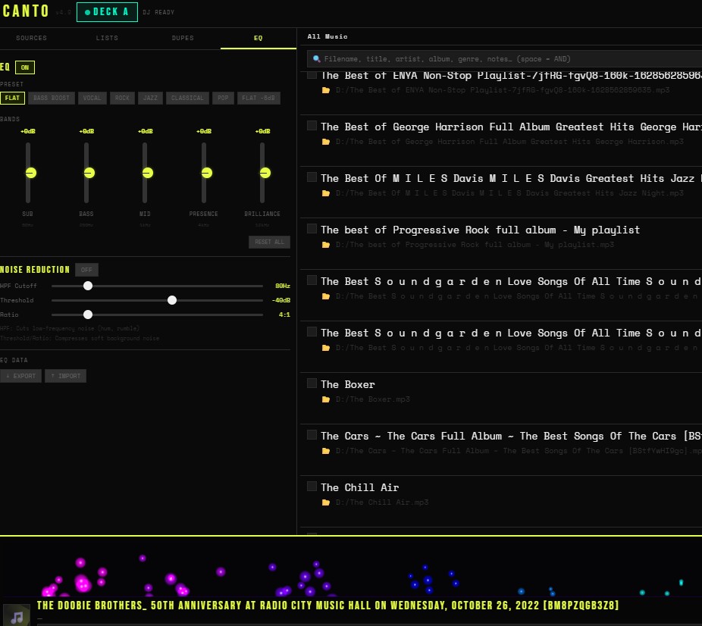Click the search magnifier icon
702x626 pixels.
(317, 58)
